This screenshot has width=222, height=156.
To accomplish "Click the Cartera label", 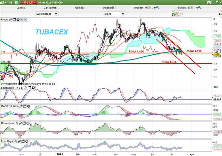I will pyautogui.click(x=21, y=8).
